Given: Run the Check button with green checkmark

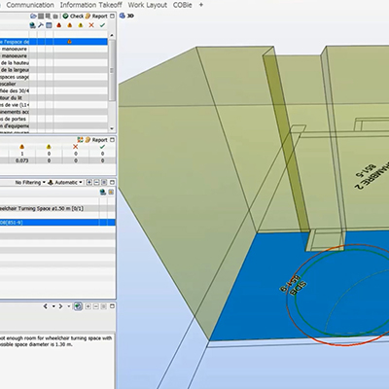Looking at the screenshot, I should tap(73, 16).
